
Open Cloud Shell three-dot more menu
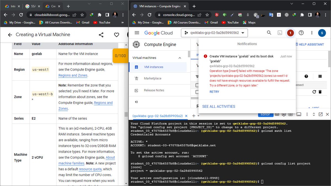coord(306,114)
